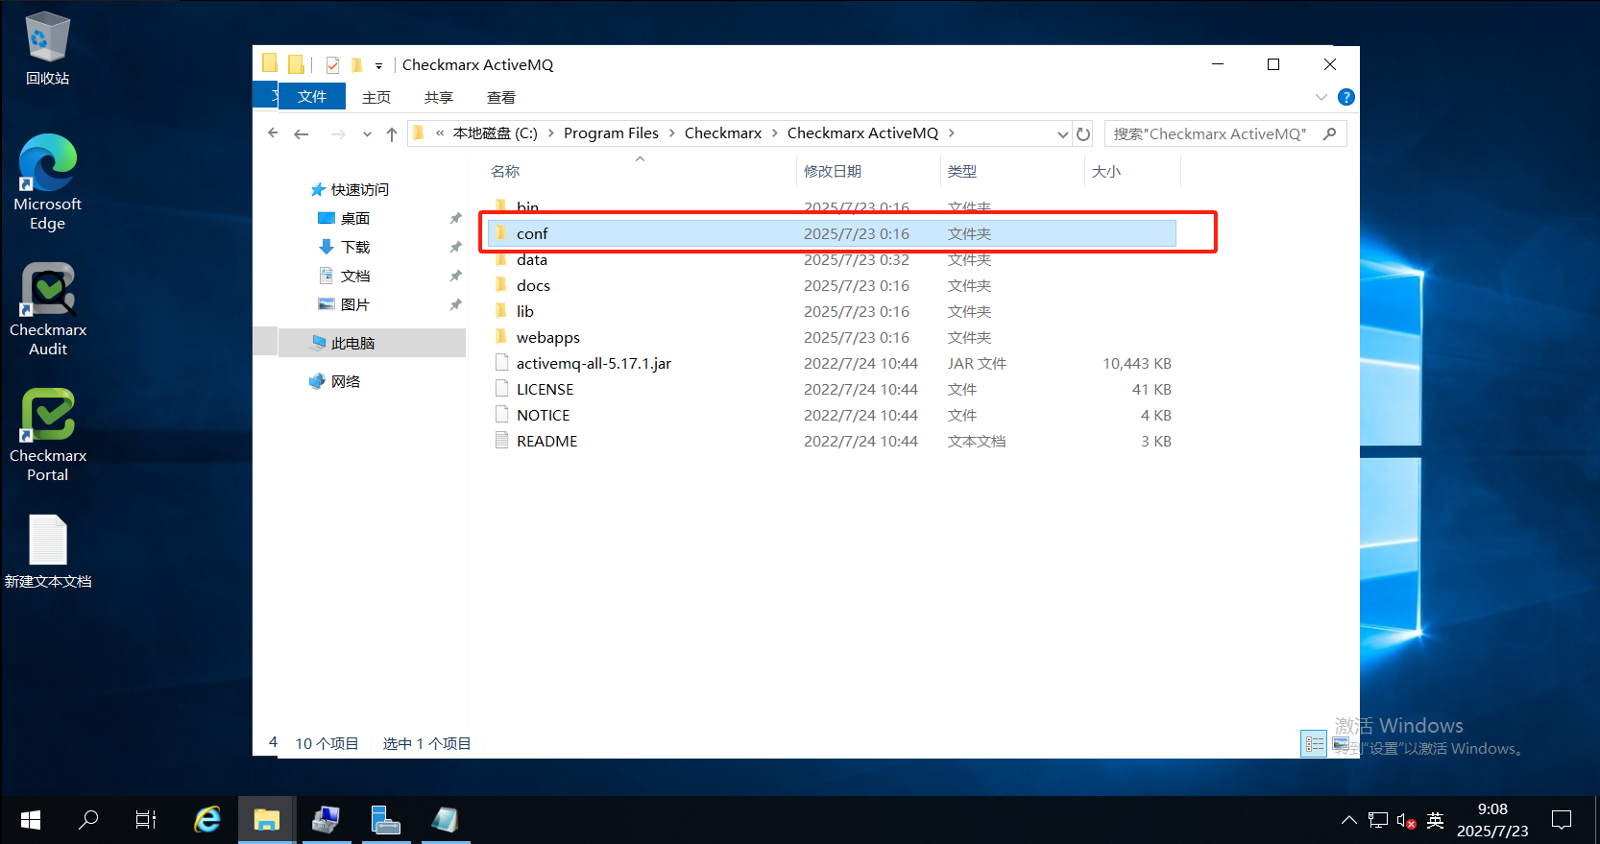Click the Properties quick access toolbar icon
Image resolution: width=1600 pixels, height=844 pixels.
(332, 65)
